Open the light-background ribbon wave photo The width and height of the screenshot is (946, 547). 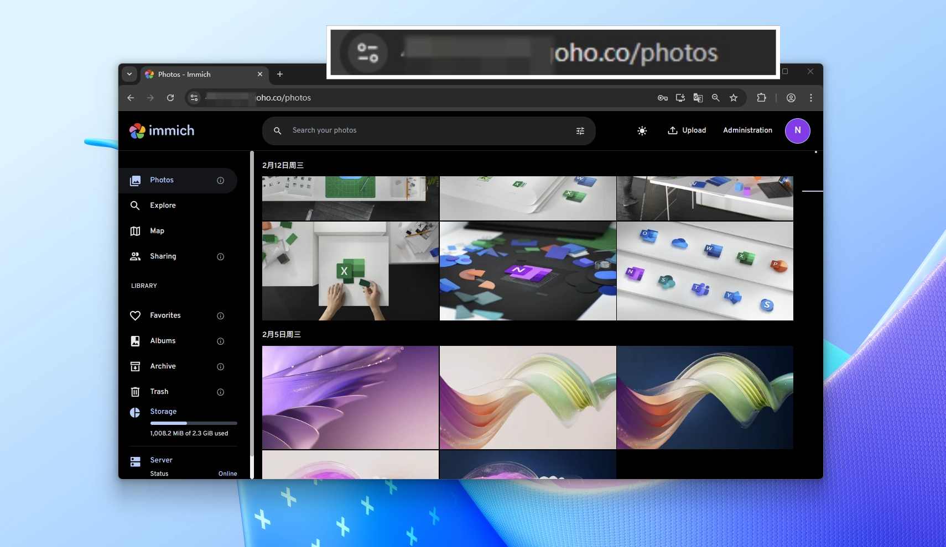528,397
